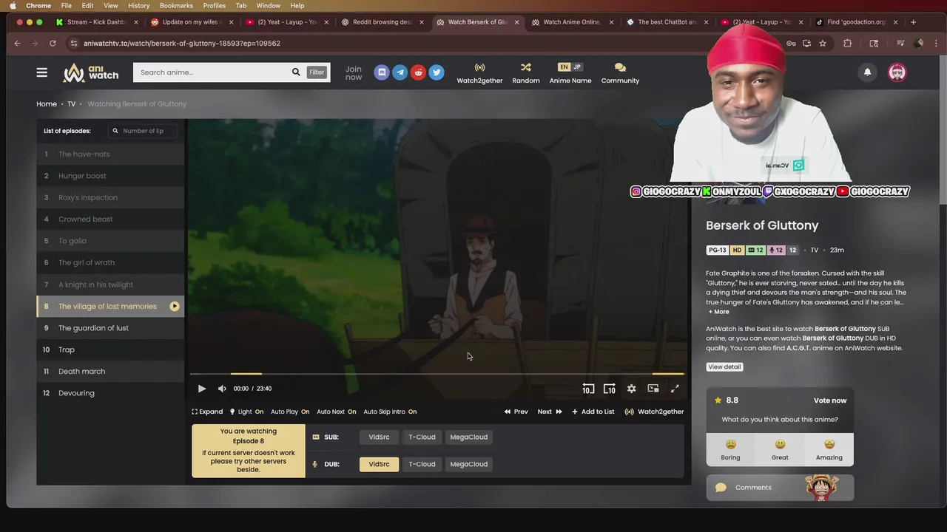
Task: Open the Telegram social icon
Action: 400,72
